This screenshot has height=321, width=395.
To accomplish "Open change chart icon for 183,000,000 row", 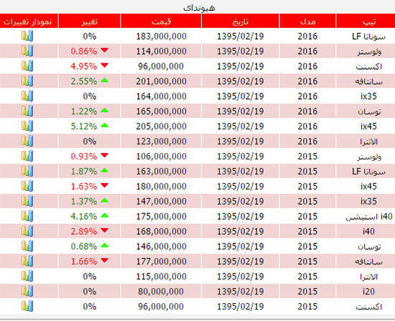I will pos(27,36).
